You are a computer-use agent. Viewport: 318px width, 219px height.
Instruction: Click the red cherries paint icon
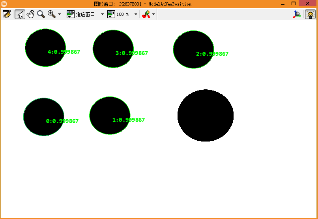[x=146, y=14]
